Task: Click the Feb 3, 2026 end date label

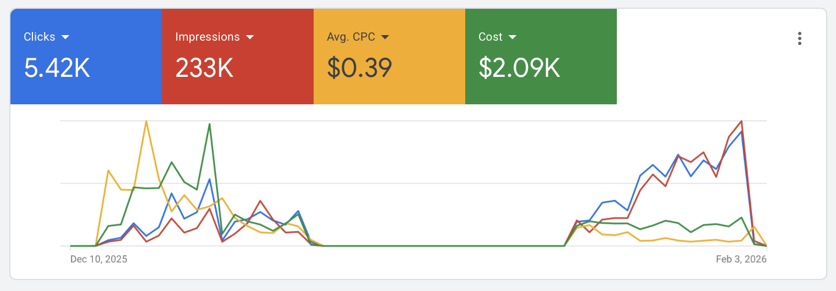Action: (x=741, y=259)
